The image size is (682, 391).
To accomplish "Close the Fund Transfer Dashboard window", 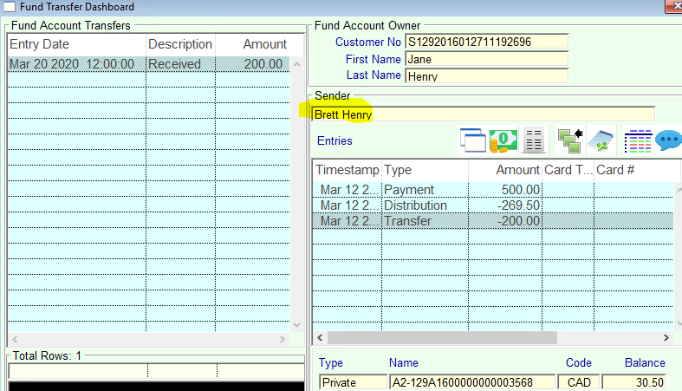I will [674, 6].
